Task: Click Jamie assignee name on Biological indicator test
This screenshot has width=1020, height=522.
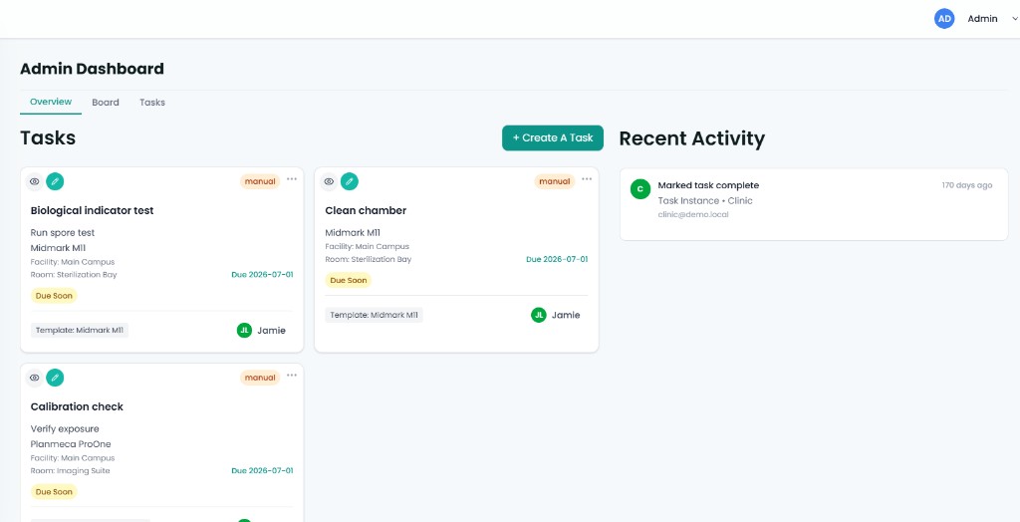Action: pyautogui.click(x=271, y=330)
